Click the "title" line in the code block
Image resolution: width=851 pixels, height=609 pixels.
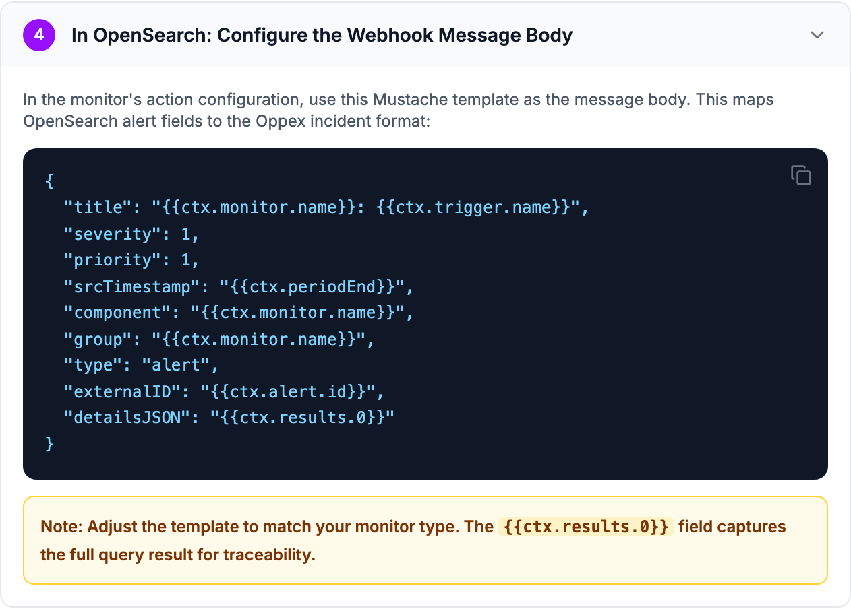click(x=327, y=207)
